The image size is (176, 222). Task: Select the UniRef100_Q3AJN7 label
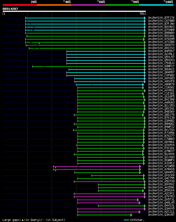(161, 215)
